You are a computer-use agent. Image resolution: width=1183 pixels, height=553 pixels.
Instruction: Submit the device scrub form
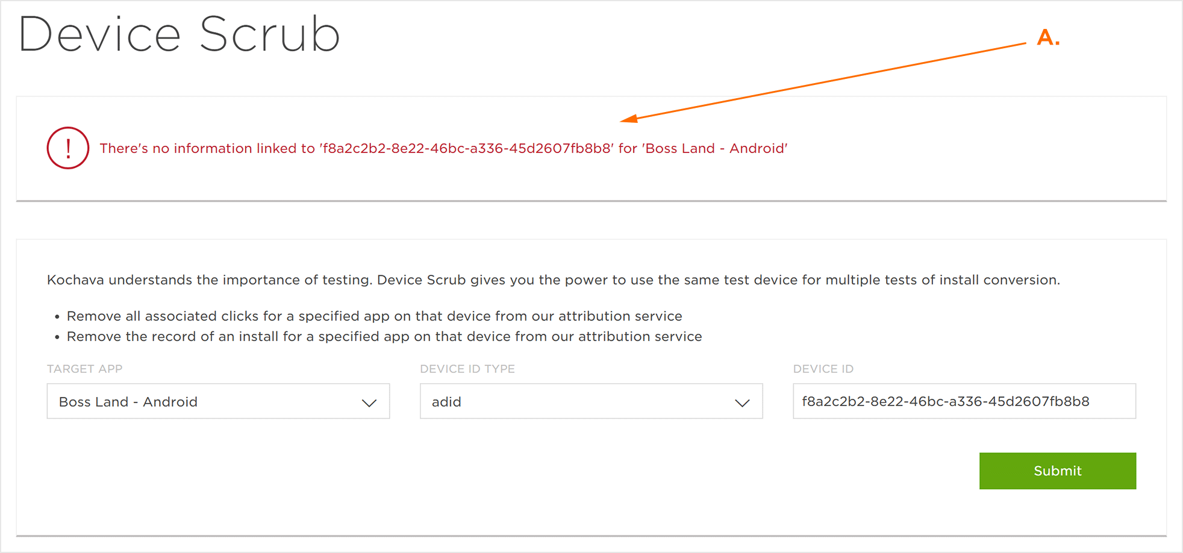tap(1058, 471)
